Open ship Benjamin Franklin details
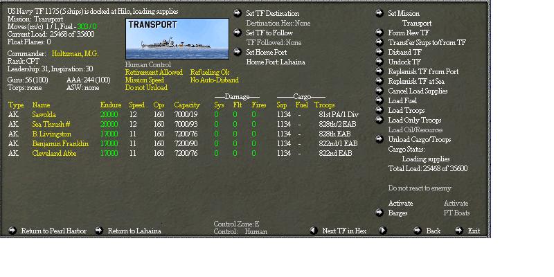Viewport: 554px width, 277px height. click(x=60, y=144)
